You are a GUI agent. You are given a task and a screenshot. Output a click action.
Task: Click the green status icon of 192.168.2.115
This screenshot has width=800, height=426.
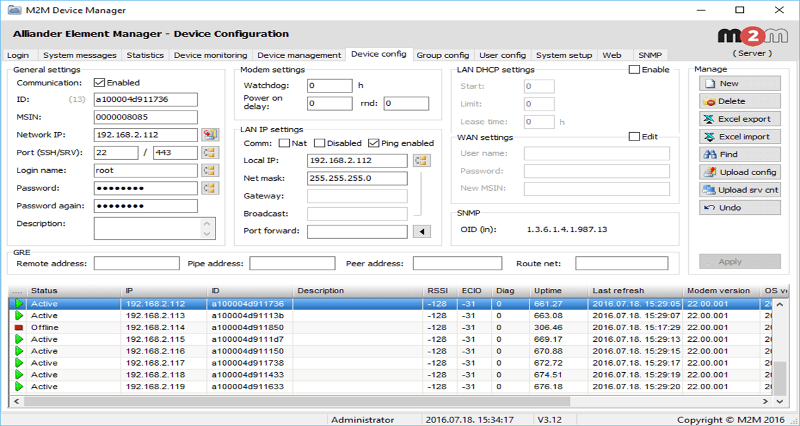tap(19, 339)
